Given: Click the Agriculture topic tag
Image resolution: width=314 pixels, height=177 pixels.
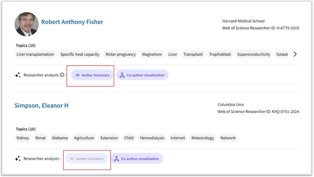Looking at the screenshot, I should [84, 138].
